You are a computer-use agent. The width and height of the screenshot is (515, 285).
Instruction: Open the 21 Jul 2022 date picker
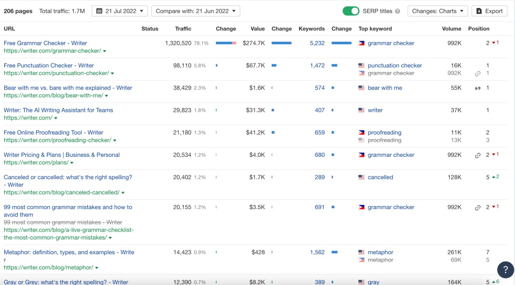(120, 11)
